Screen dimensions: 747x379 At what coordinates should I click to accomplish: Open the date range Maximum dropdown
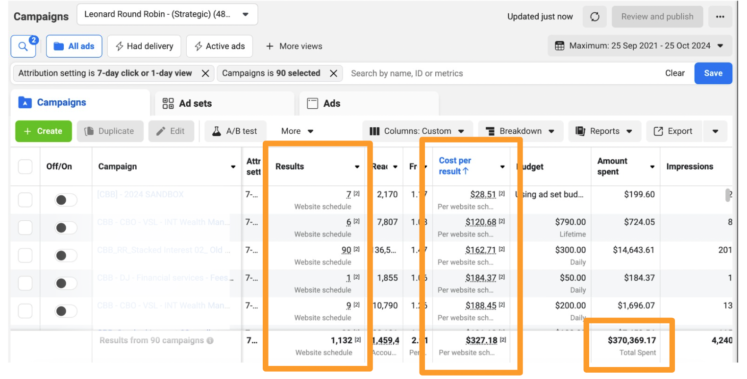click(x=640, y=46)
